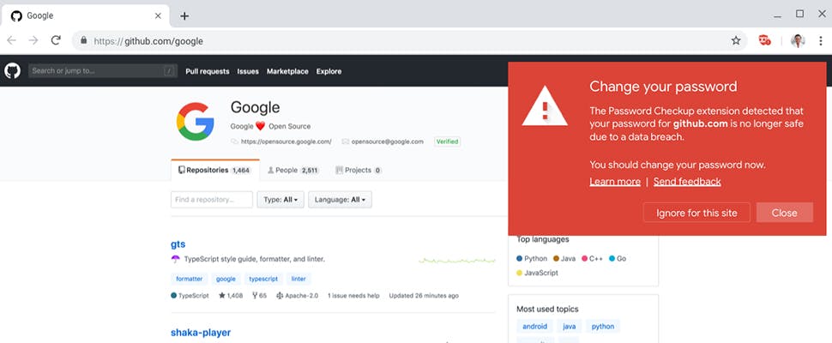This screenshot has width=832, height=343.
Task: Open Marketplace in GitHub header
Action: click(x=287, y=71)
